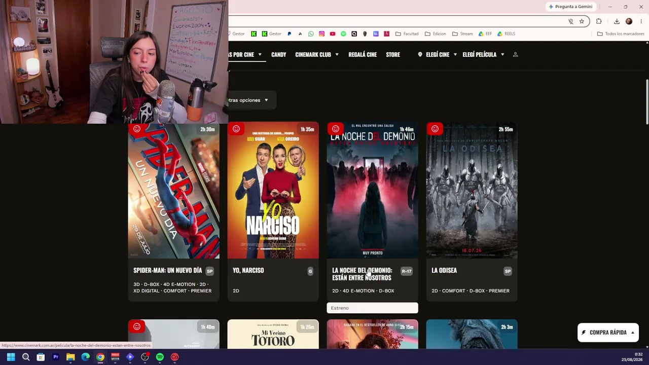Click the Yo, Narciso movie poster

click(273, 191)
